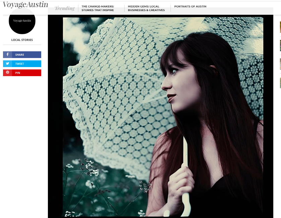Open the third sidebar thumbnail on right edge
This screenshot has width=281, height=218.
(280, 64)
